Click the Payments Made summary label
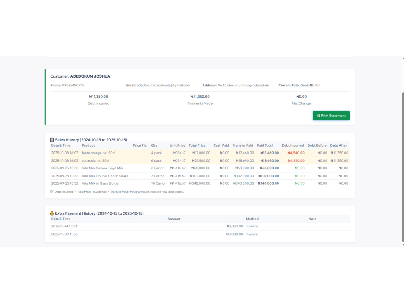The image size is (404, 303). point(200,103)
